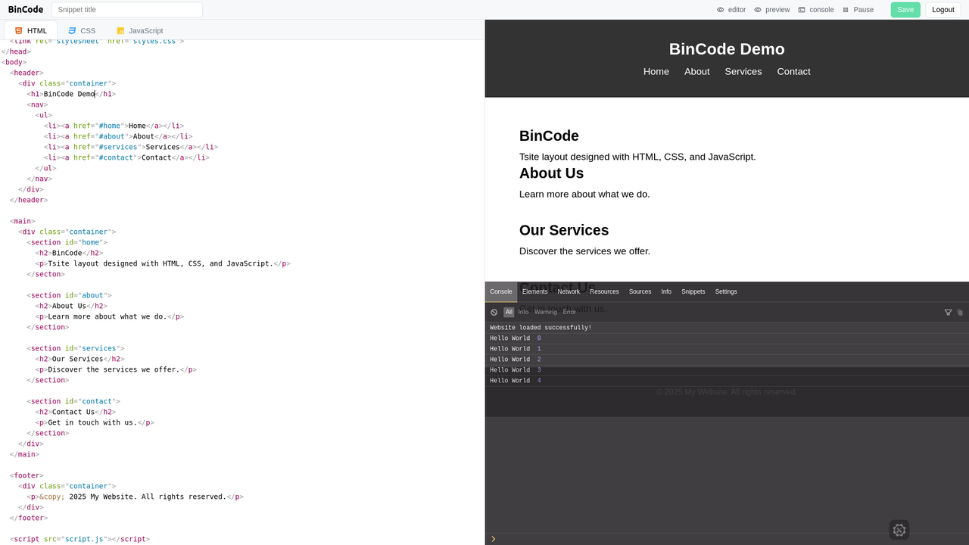This screenshot has width=969, height=545.
Task: Click the BinCode logo
Action: click(26, 10)
